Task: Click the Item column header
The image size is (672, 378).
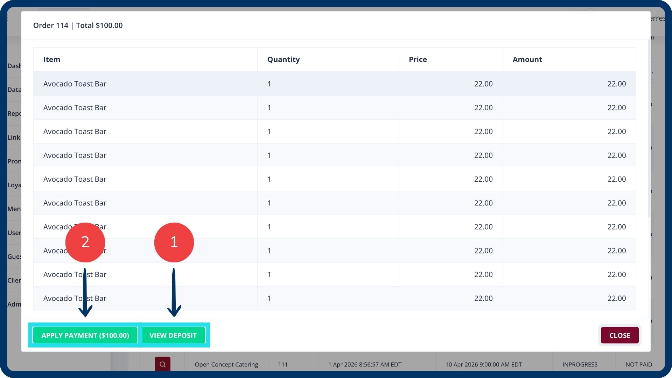Action: (52, 59)
